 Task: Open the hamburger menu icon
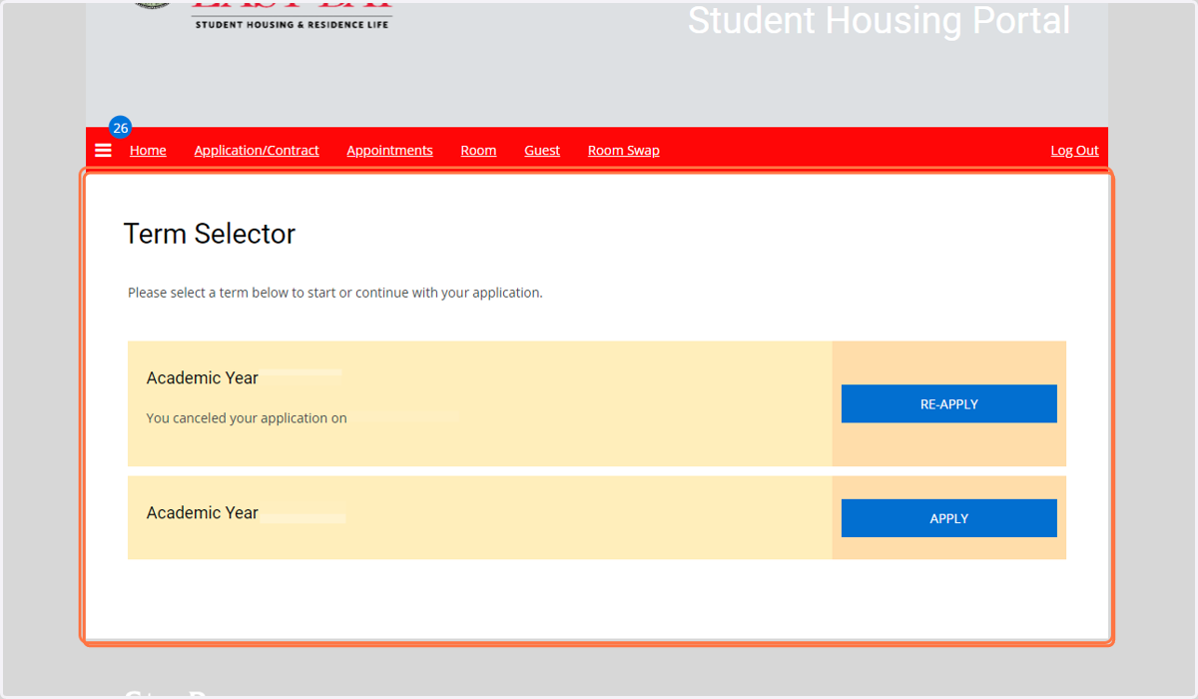pos(103,151)
